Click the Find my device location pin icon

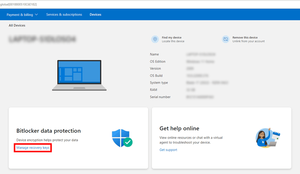point(155,39)
